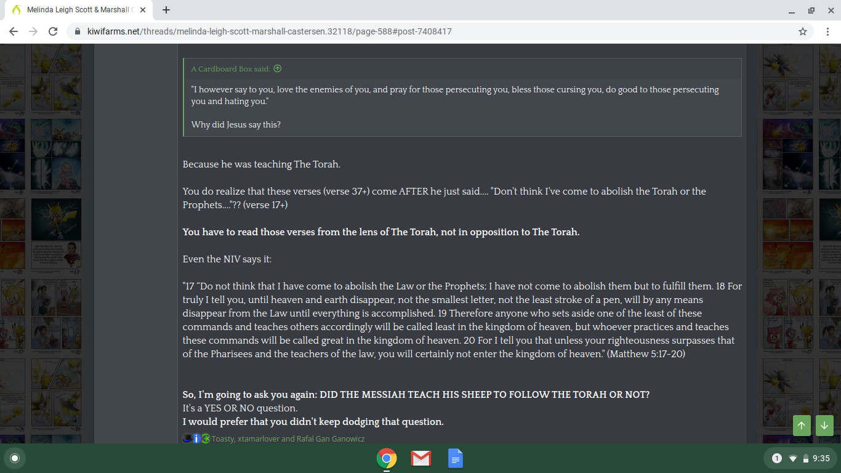841x473 pixels.
Task: Open a new browser tab
Action: click(x=166, y=10)
